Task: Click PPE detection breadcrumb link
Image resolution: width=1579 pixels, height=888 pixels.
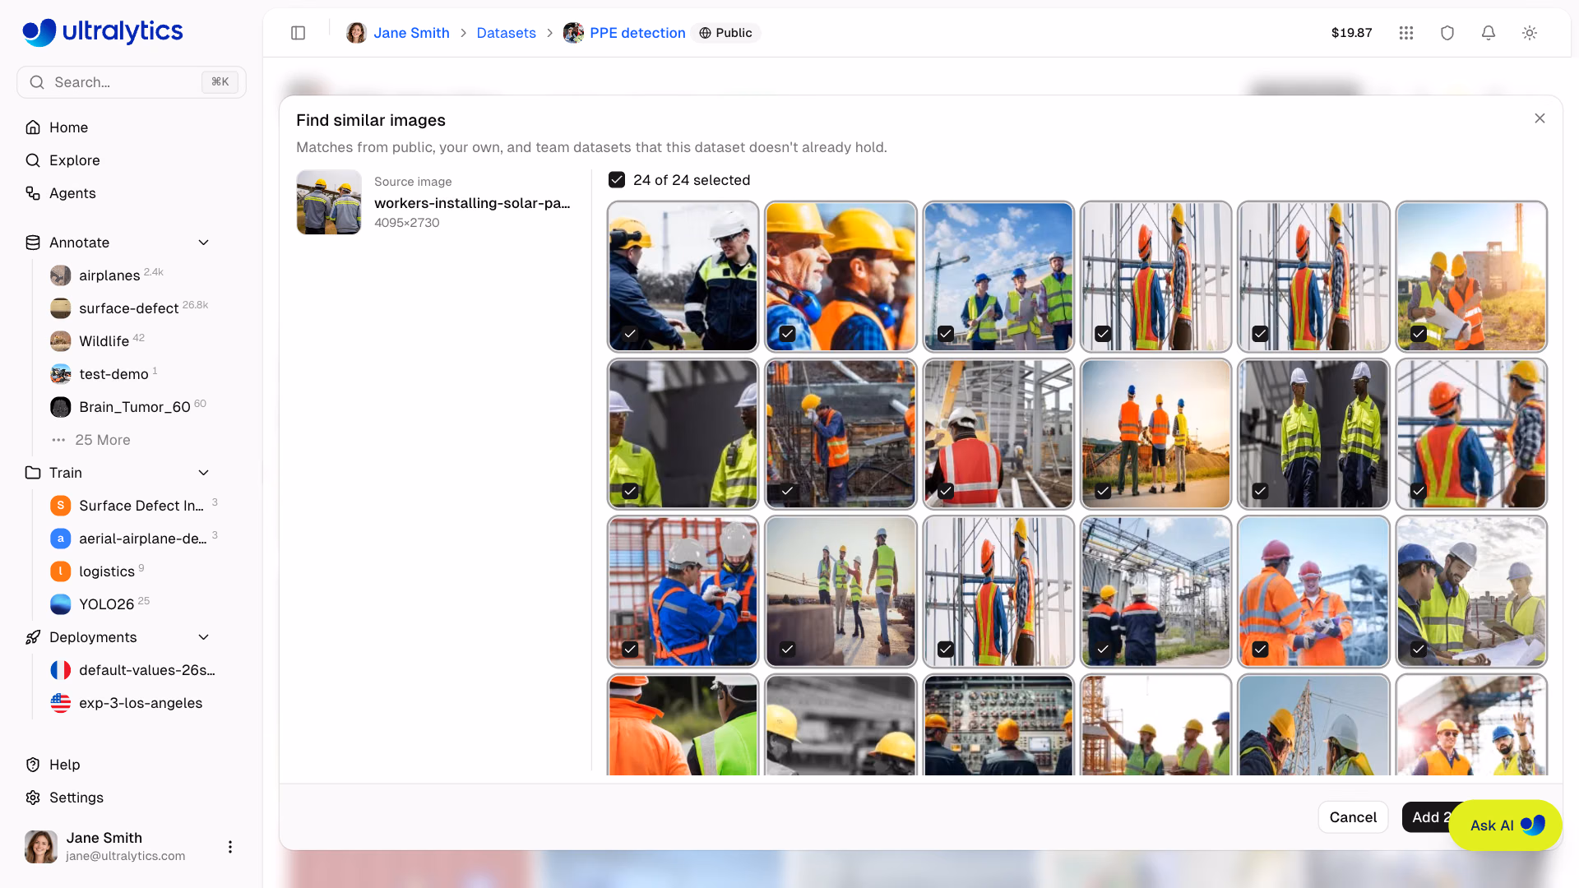Action: click(637, 33)
